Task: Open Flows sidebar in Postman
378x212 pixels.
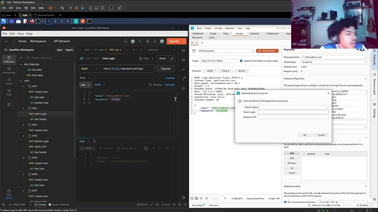Action: click(9, 92)
